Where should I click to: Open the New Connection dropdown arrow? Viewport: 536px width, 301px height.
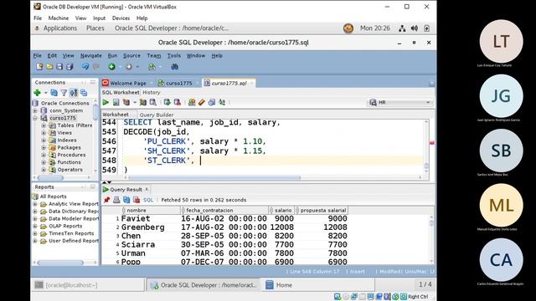tap(45, 93)
